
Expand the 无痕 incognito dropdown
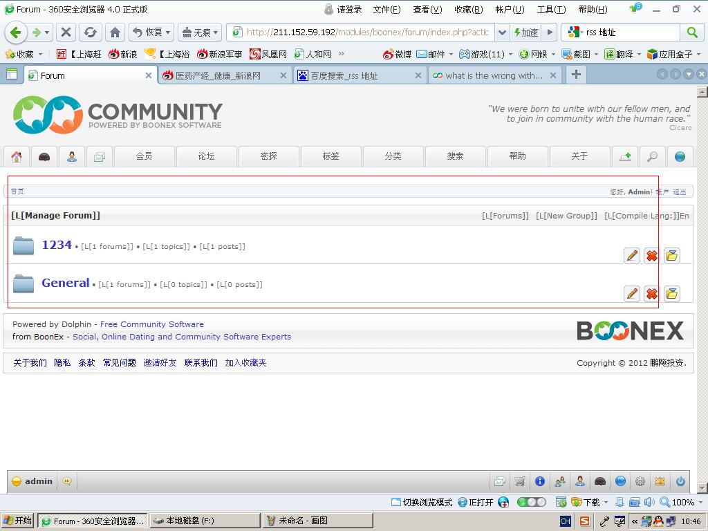point(216,32)
